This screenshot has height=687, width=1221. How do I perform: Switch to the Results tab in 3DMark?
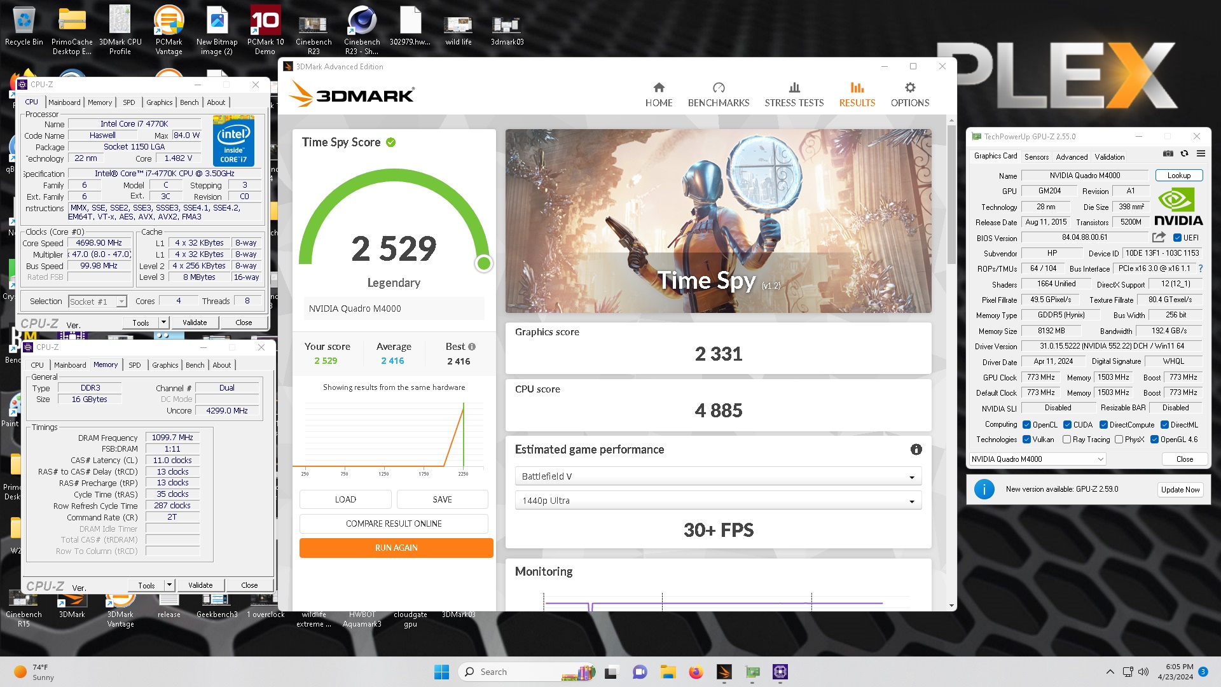click(x=857, y=95)
